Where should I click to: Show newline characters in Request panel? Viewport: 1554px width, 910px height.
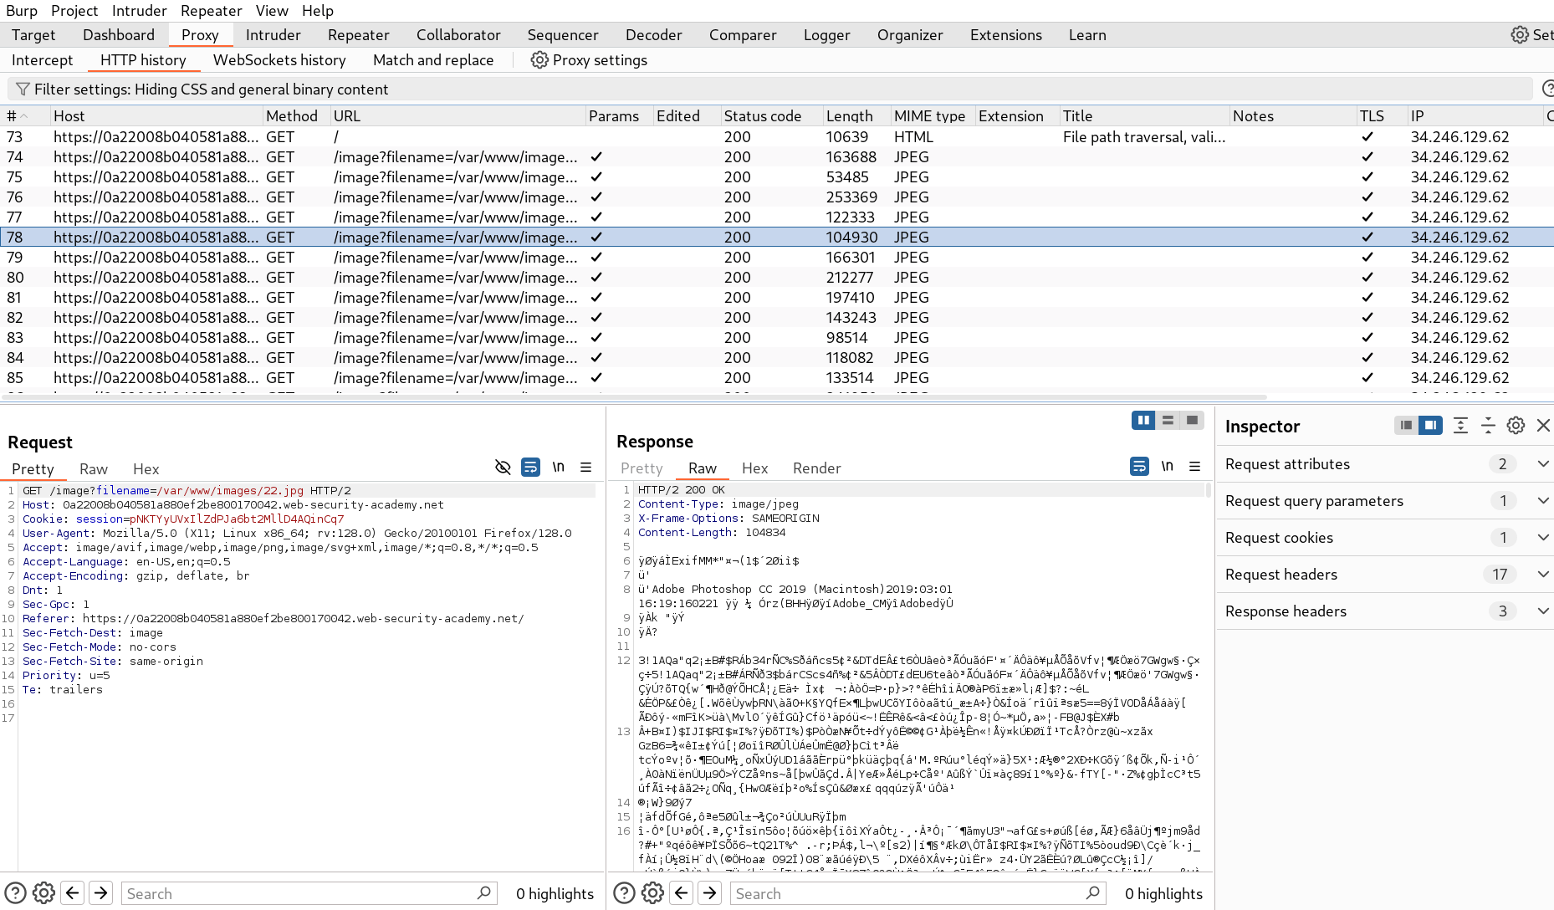559,468
